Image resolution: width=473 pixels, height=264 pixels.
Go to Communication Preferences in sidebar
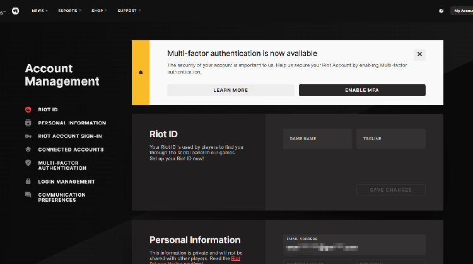tap(62, 197)
